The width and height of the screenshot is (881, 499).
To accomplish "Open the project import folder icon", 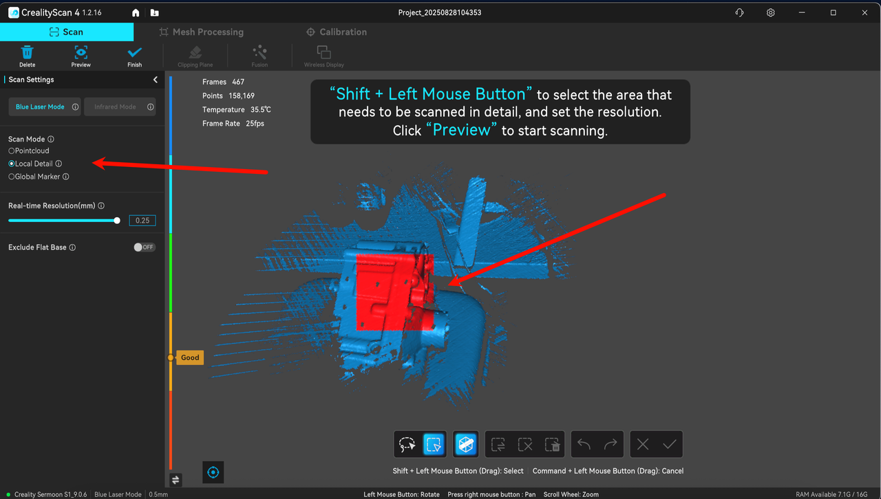I will tap(154, 13).
